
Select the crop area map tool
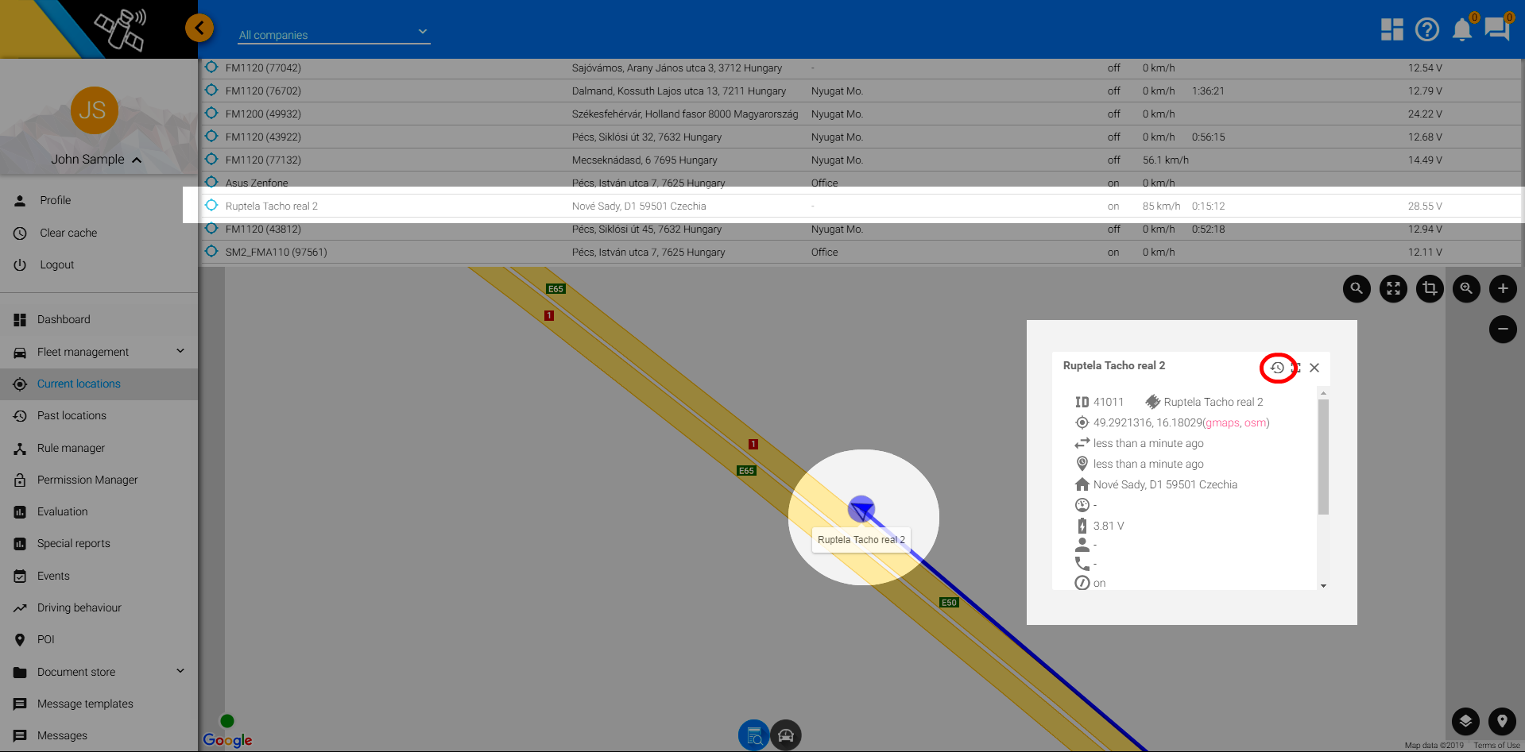click(x=1430, y=288)
